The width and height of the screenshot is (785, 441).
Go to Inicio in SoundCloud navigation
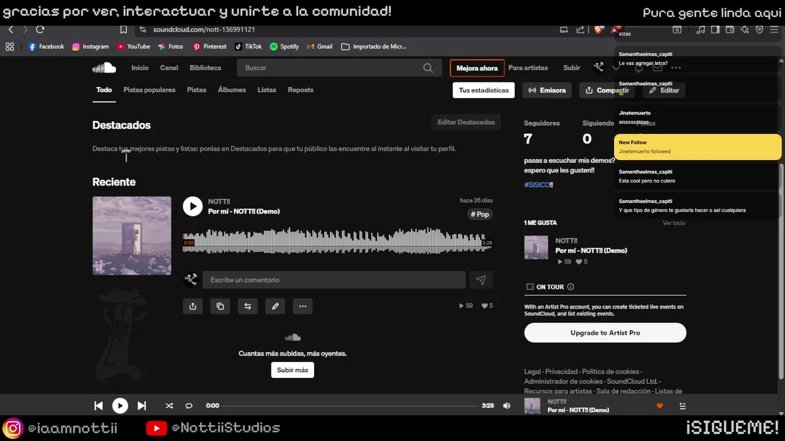click(140, 68)
